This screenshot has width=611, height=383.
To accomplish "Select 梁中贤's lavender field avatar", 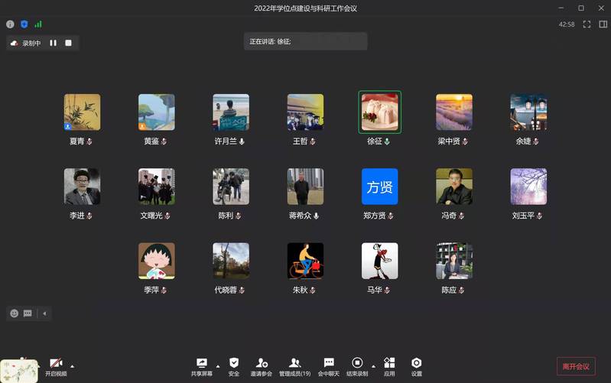I will point(454,112).
